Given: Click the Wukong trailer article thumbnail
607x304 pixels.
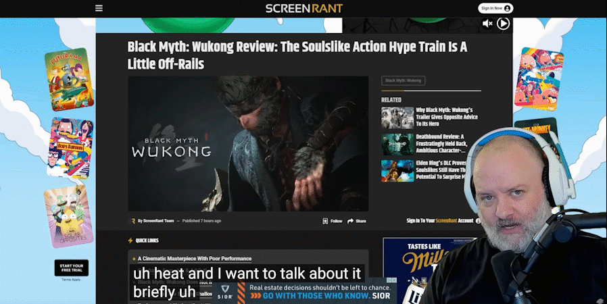Looking at the screenshot, I should tap(397, 118).
